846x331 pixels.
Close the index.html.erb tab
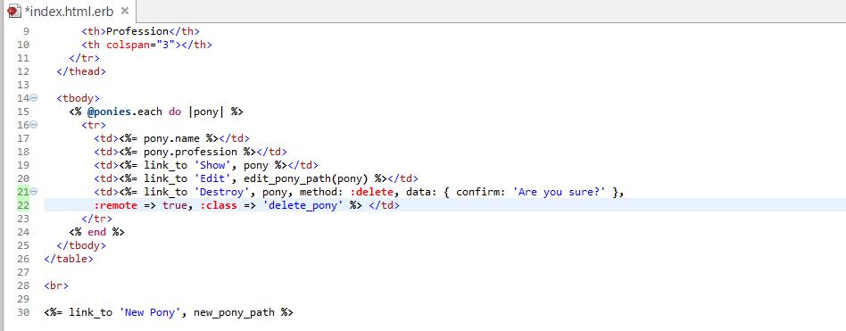(x=125, y=11)
